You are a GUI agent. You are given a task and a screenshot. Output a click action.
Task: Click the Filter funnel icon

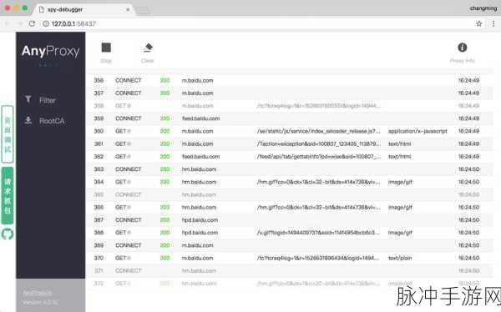pos(28,99)
